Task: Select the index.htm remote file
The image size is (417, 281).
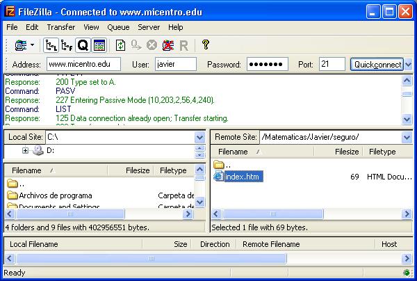Action: pos(240,177)
